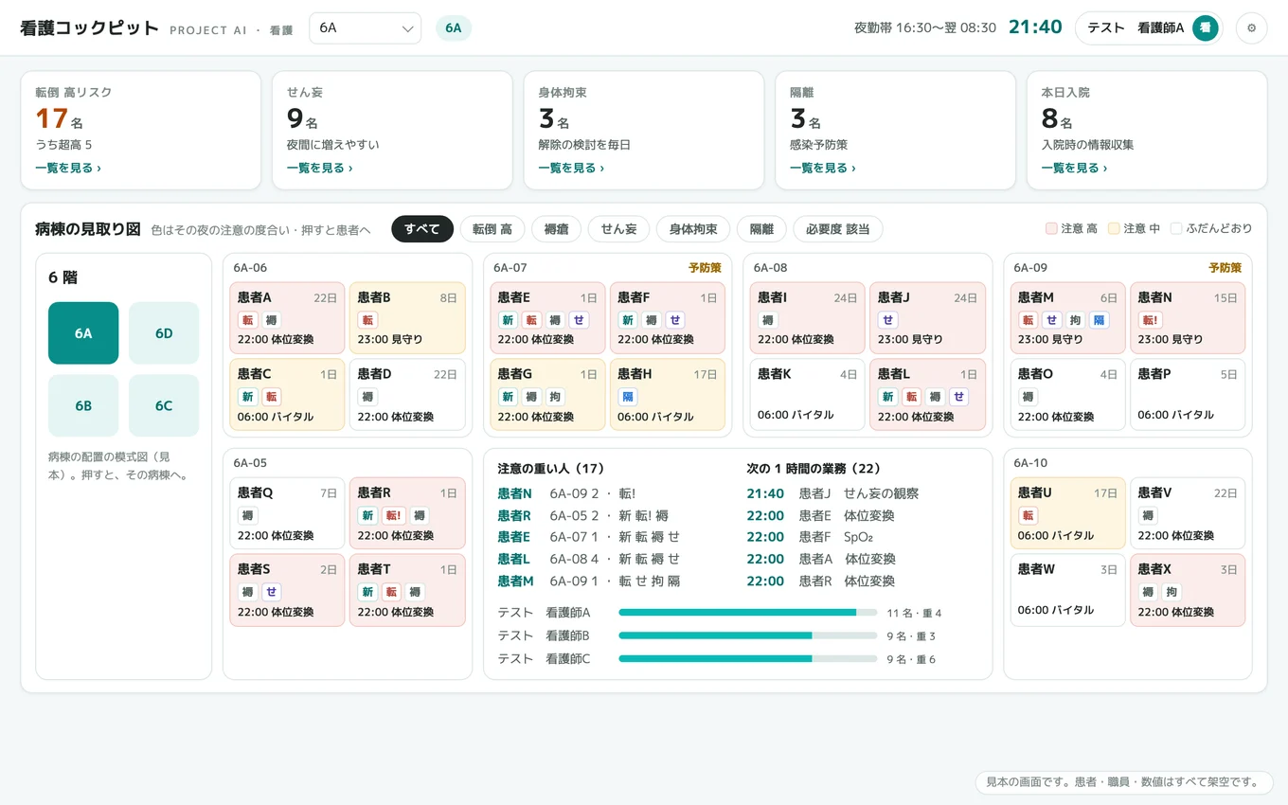Select the すべて filter chip
This screenshot has height=805, width=1288.
(x=422, y=229)
